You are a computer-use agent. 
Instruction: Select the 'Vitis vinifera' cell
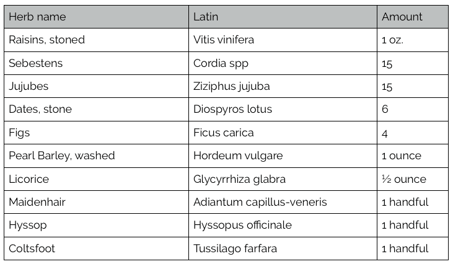[x=224, y=40]
